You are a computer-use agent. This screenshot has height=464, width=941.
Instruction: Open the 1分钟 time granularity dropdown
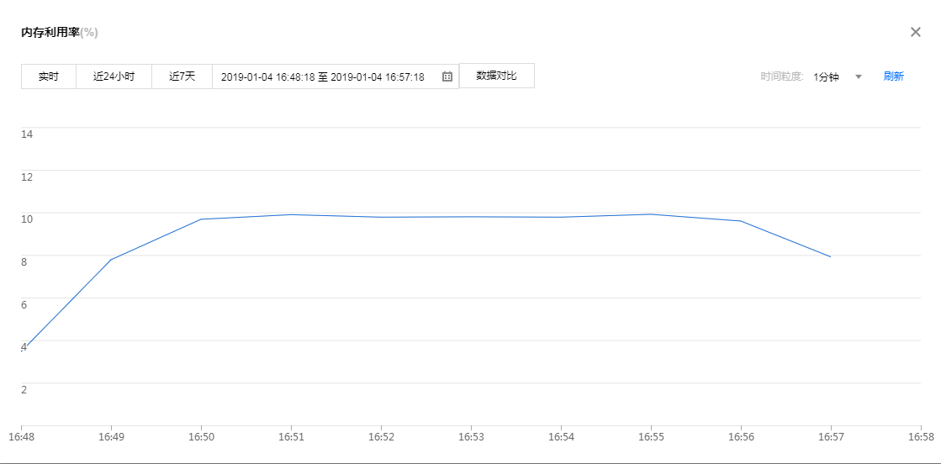pyautogui.click(x=826, y=76)
